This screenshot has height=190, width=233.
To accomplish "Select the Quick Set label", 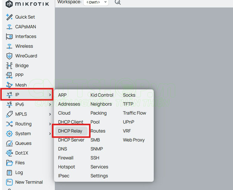I will [x=25, y=17].
